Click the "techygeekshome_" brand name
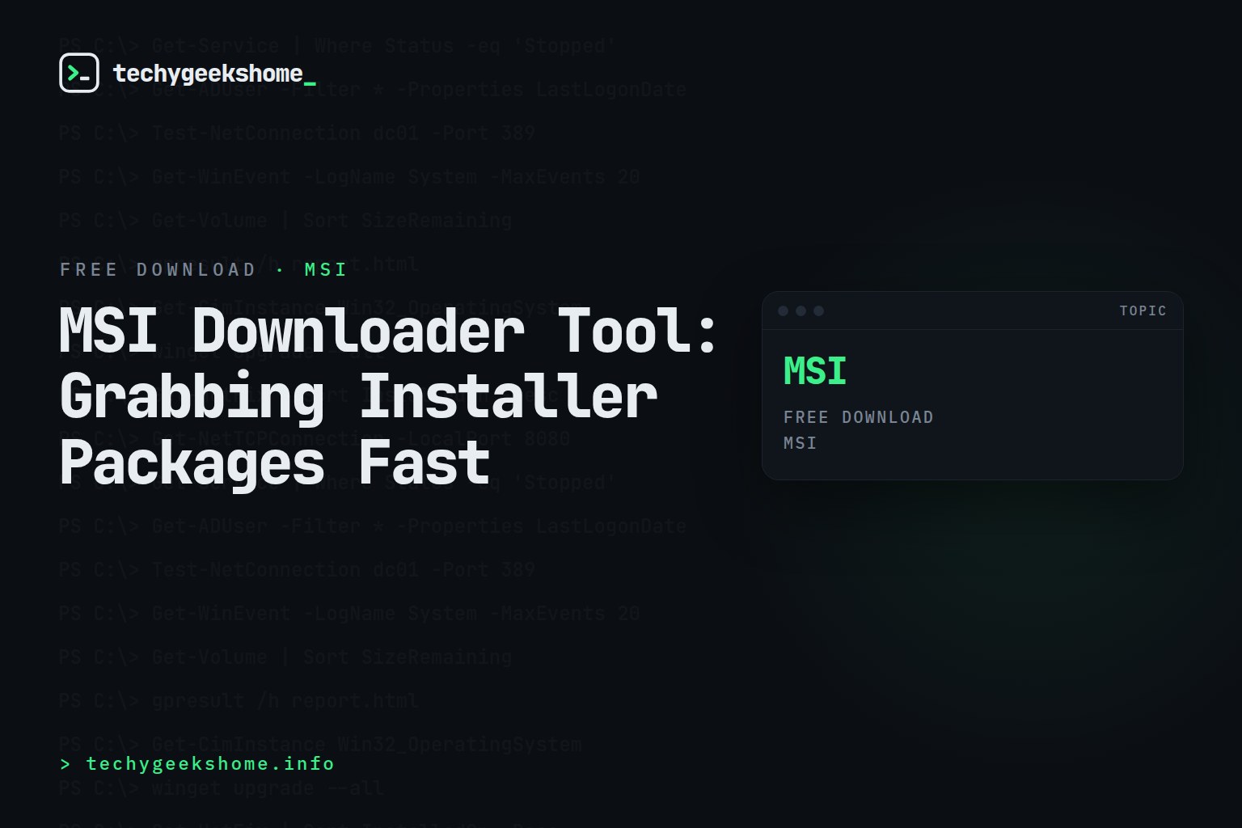Screen dimensions: 1242x828 pos(214,74)
